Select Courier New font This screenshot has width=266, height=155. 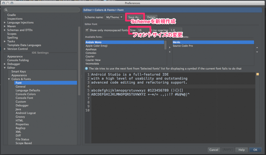[x=125, y=60]
